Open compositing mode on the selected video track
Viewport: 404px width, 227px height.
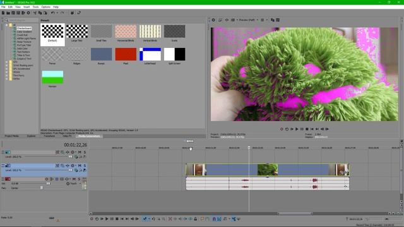click(76, 170)
